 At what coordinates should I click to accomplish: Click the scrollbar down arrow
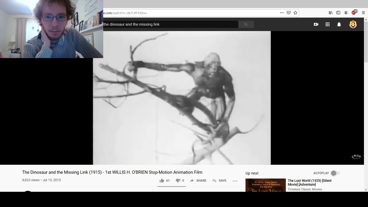[x=366, y=189]
